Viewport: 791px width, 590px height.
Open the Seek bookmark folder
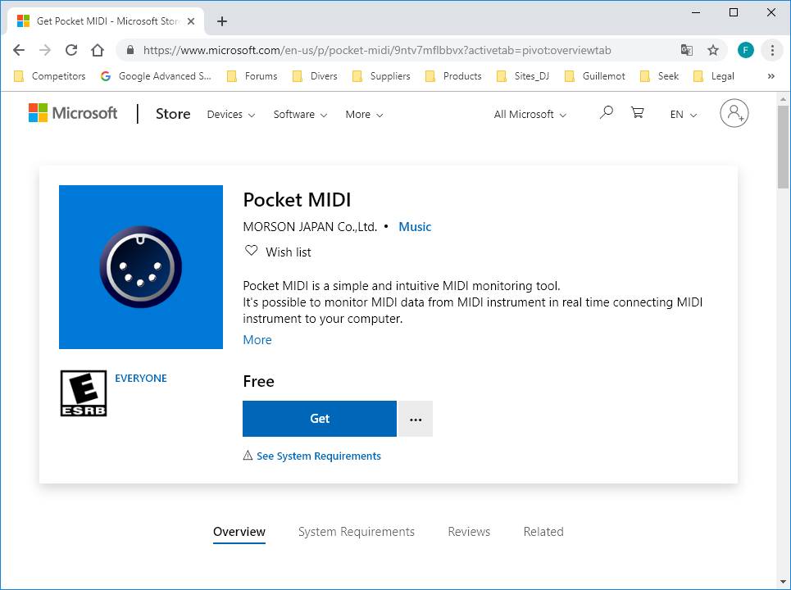tap(659, 76)
